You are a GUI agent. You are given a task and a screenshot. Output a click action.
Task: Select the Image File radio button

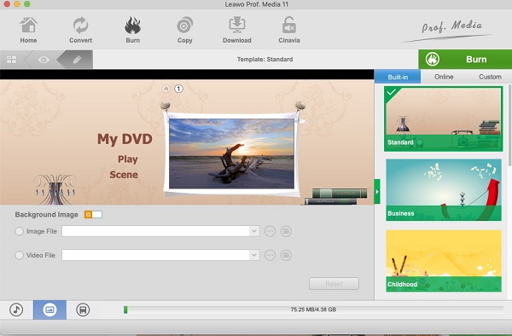coord(20,231)
